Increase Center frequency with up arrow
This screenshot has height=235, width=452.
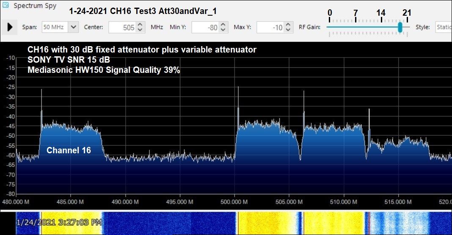pos(141,25)
